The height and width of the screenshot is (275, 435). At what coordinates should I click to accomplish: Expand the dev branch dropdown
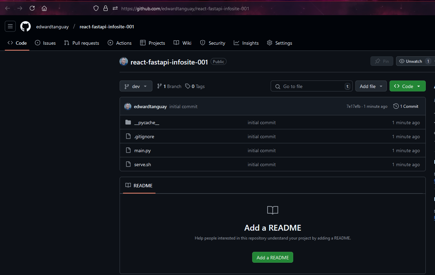tap(136, 86)
